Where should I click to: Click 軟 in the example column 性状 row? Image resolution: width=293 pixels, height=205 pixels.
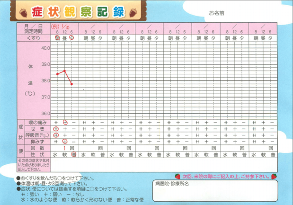click(x=64, y=155)
